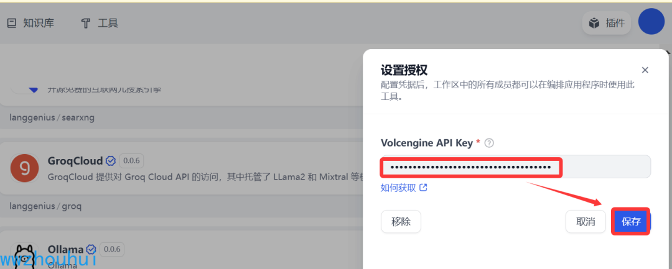Click Ollama version tag 0.0.6
Viewport: 672px width, 269px height.
pos(112,249)
